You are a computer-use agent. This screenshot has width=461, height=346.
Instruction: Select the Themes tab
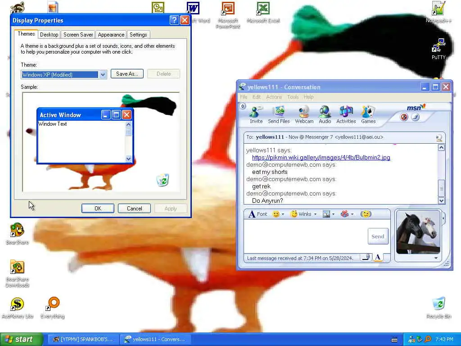(x=26, y=34)
